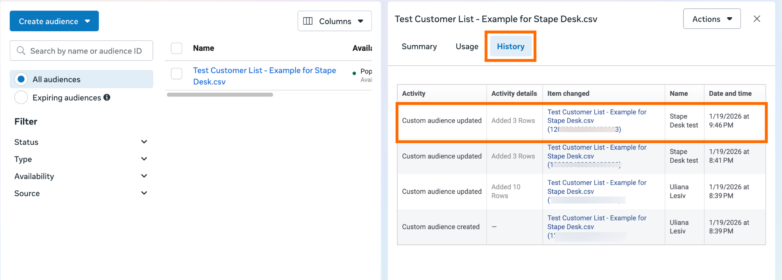Click Added 10 Rows cell
The image size is (782, 280).
click(x=506, y=191)
